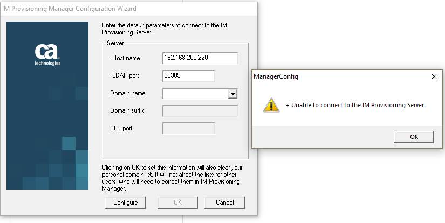Click the yellow warning triangle icon
The width and height of the screenshot is (445, 223).
(271, 105)
